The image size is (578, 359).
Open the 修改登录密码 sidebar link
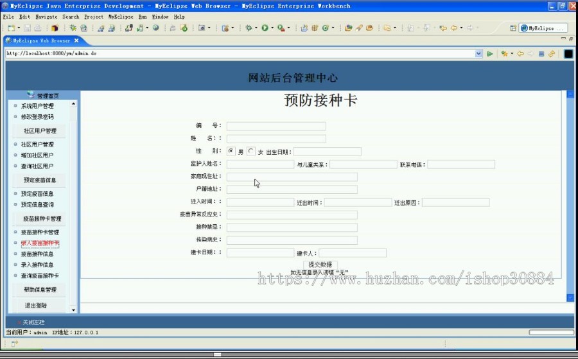(x=37, y=116)
